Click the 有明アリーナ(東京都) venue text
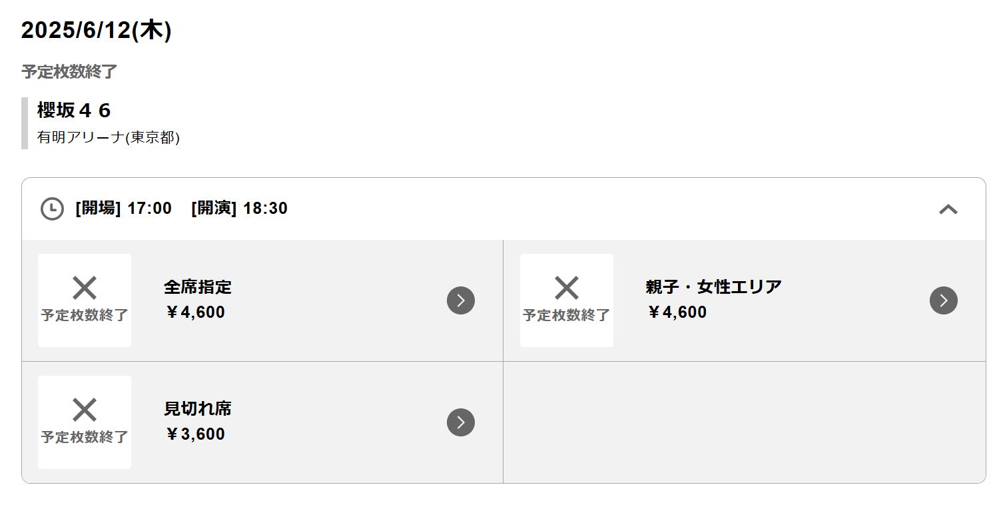The height and width of the screenshot is (505, 1001). 109,138
